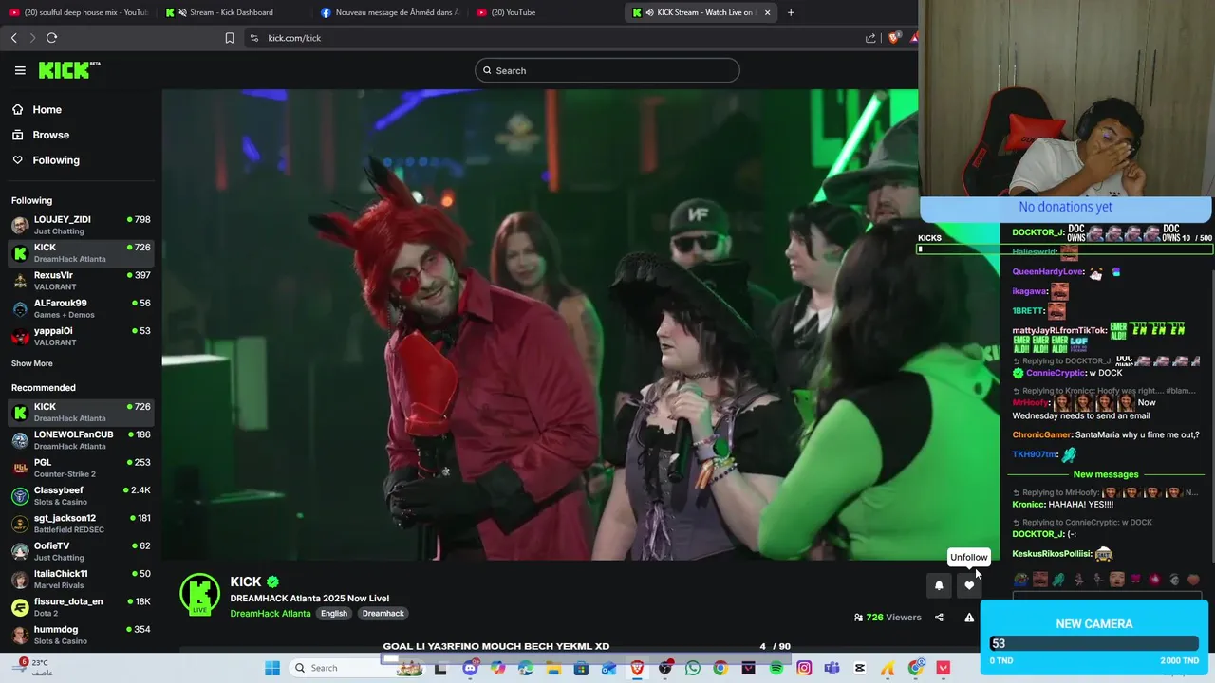
Task: Click the red heart emote in quick emotes
Action: click(x=1193, y=580)
